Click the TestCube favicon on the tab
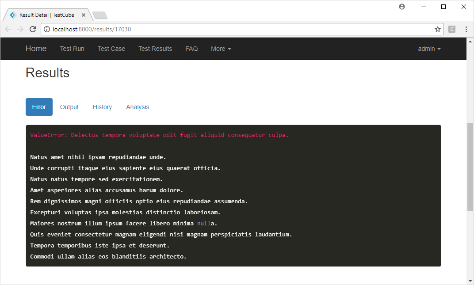This screenshot has width=474, height=285. pos(13,15)
